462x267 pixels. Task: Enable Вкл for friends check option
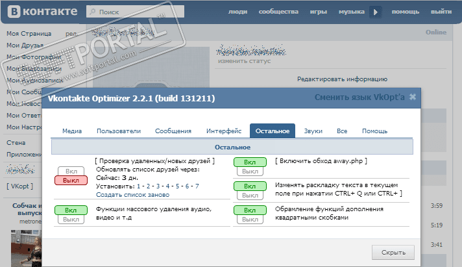[71, 171]
